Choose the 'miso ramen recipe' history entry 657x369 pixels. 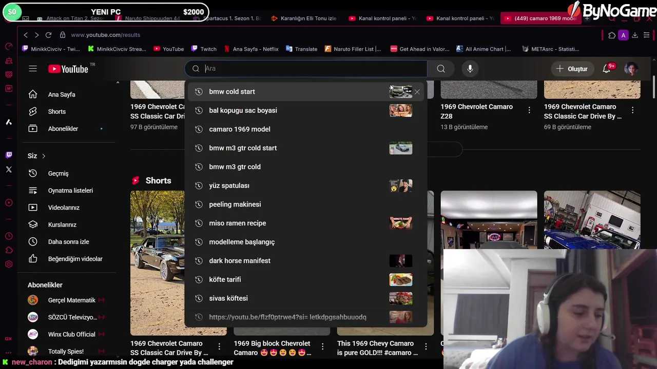(x=306, y=223)
